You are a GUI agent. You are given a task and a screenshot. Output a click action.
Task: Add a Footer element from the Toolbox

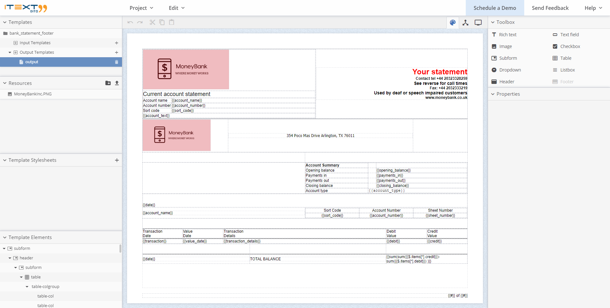(566, 81)
